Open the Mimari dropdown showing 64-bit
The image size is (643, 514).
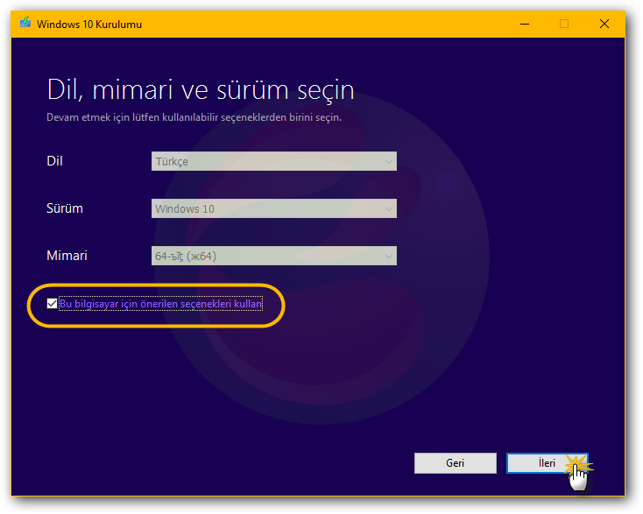click(274, 256)
